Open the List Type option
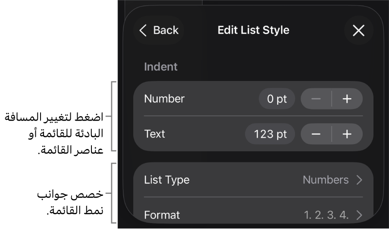 166,180
